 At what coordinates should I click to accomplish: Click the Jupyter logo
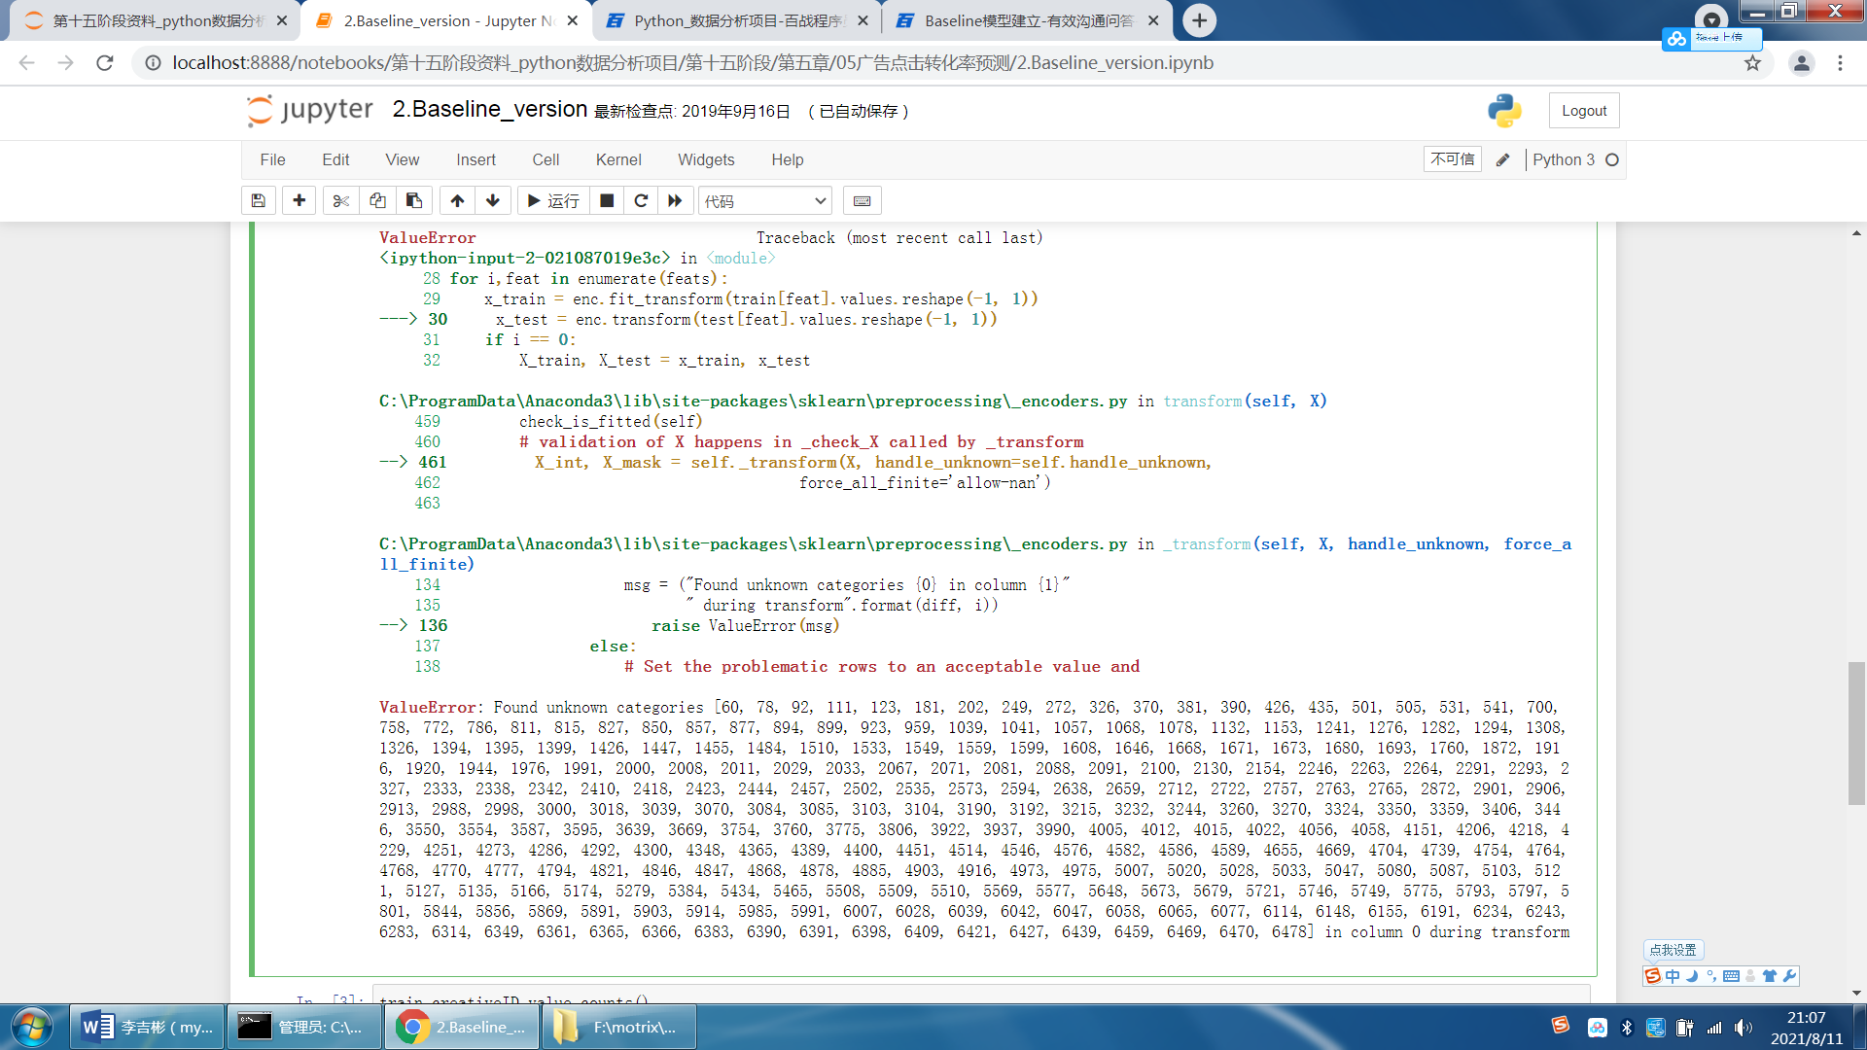click(310, 110)
